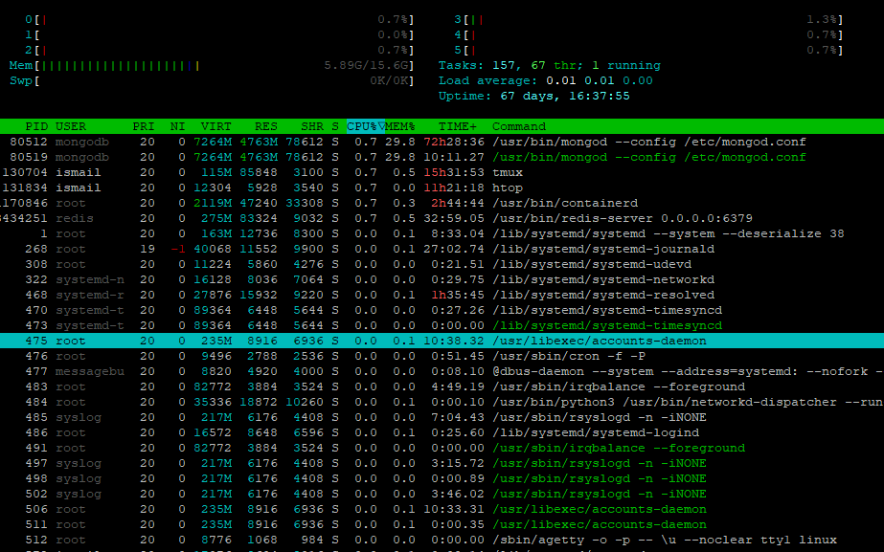884x552 pixels.
Task: Sort by the MEM% column header
Action: (x=400, y=126)
